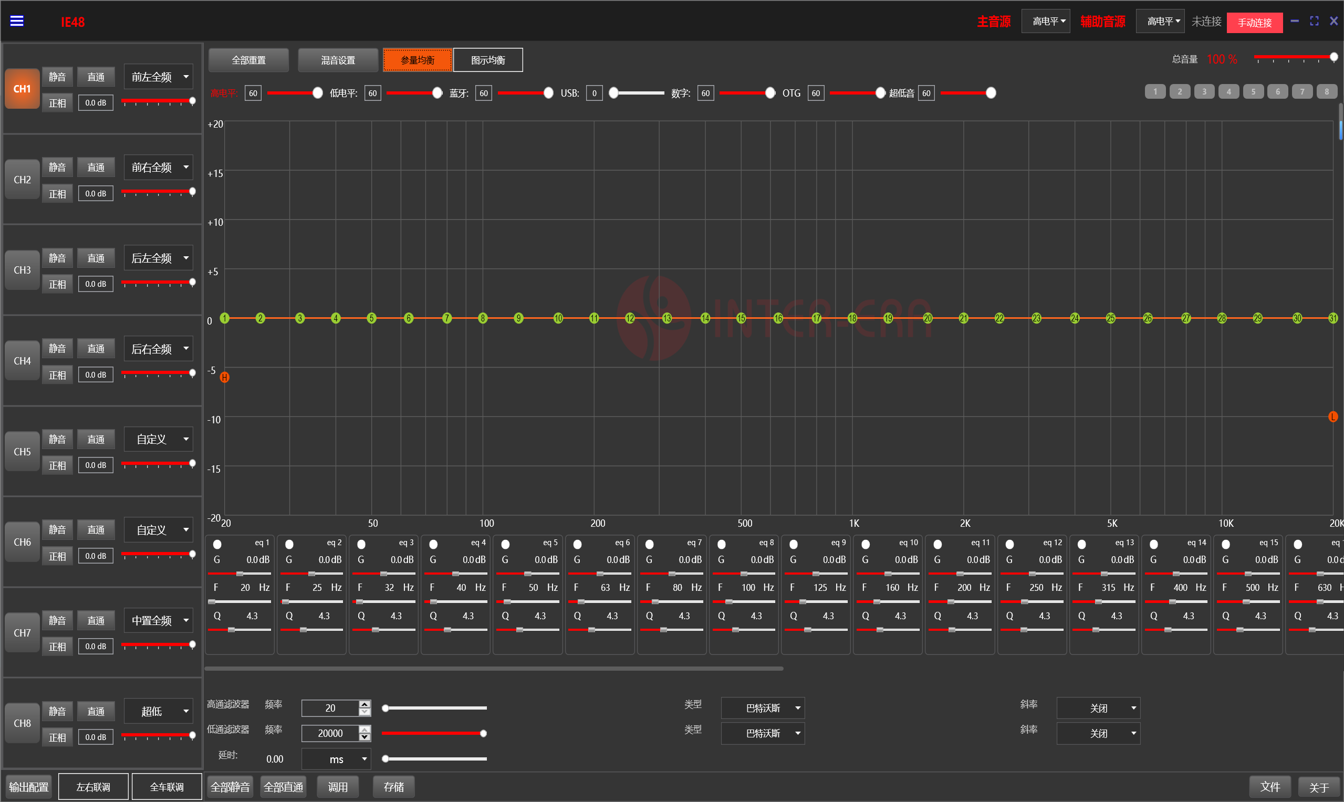The image size is (1344, 802).
Task: Expand the high-pass filter 巴特沃斯 type dropdown
Action: 763,708
